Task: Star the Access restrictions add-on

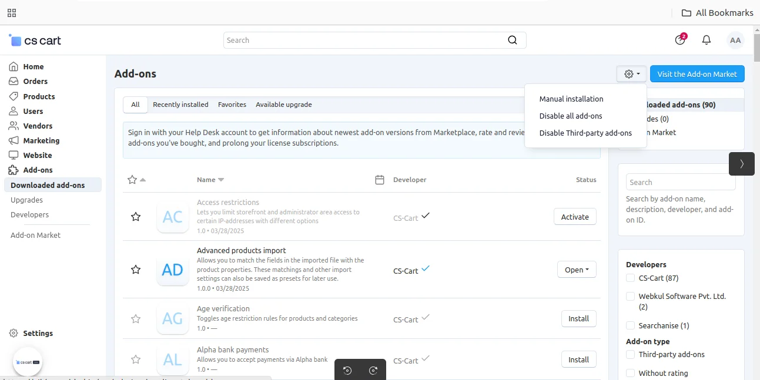Action: click(136, 217)
